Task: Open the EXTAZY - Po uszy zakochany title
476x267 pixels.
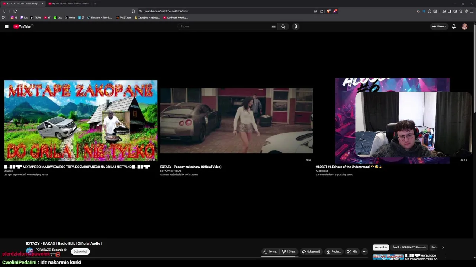Action: pyautogui.click(x=191, y=167)
